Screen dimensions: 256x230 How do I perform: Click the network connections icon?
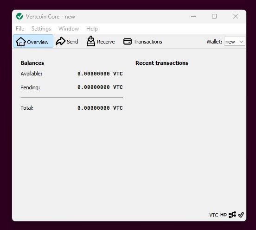[232, 215]
